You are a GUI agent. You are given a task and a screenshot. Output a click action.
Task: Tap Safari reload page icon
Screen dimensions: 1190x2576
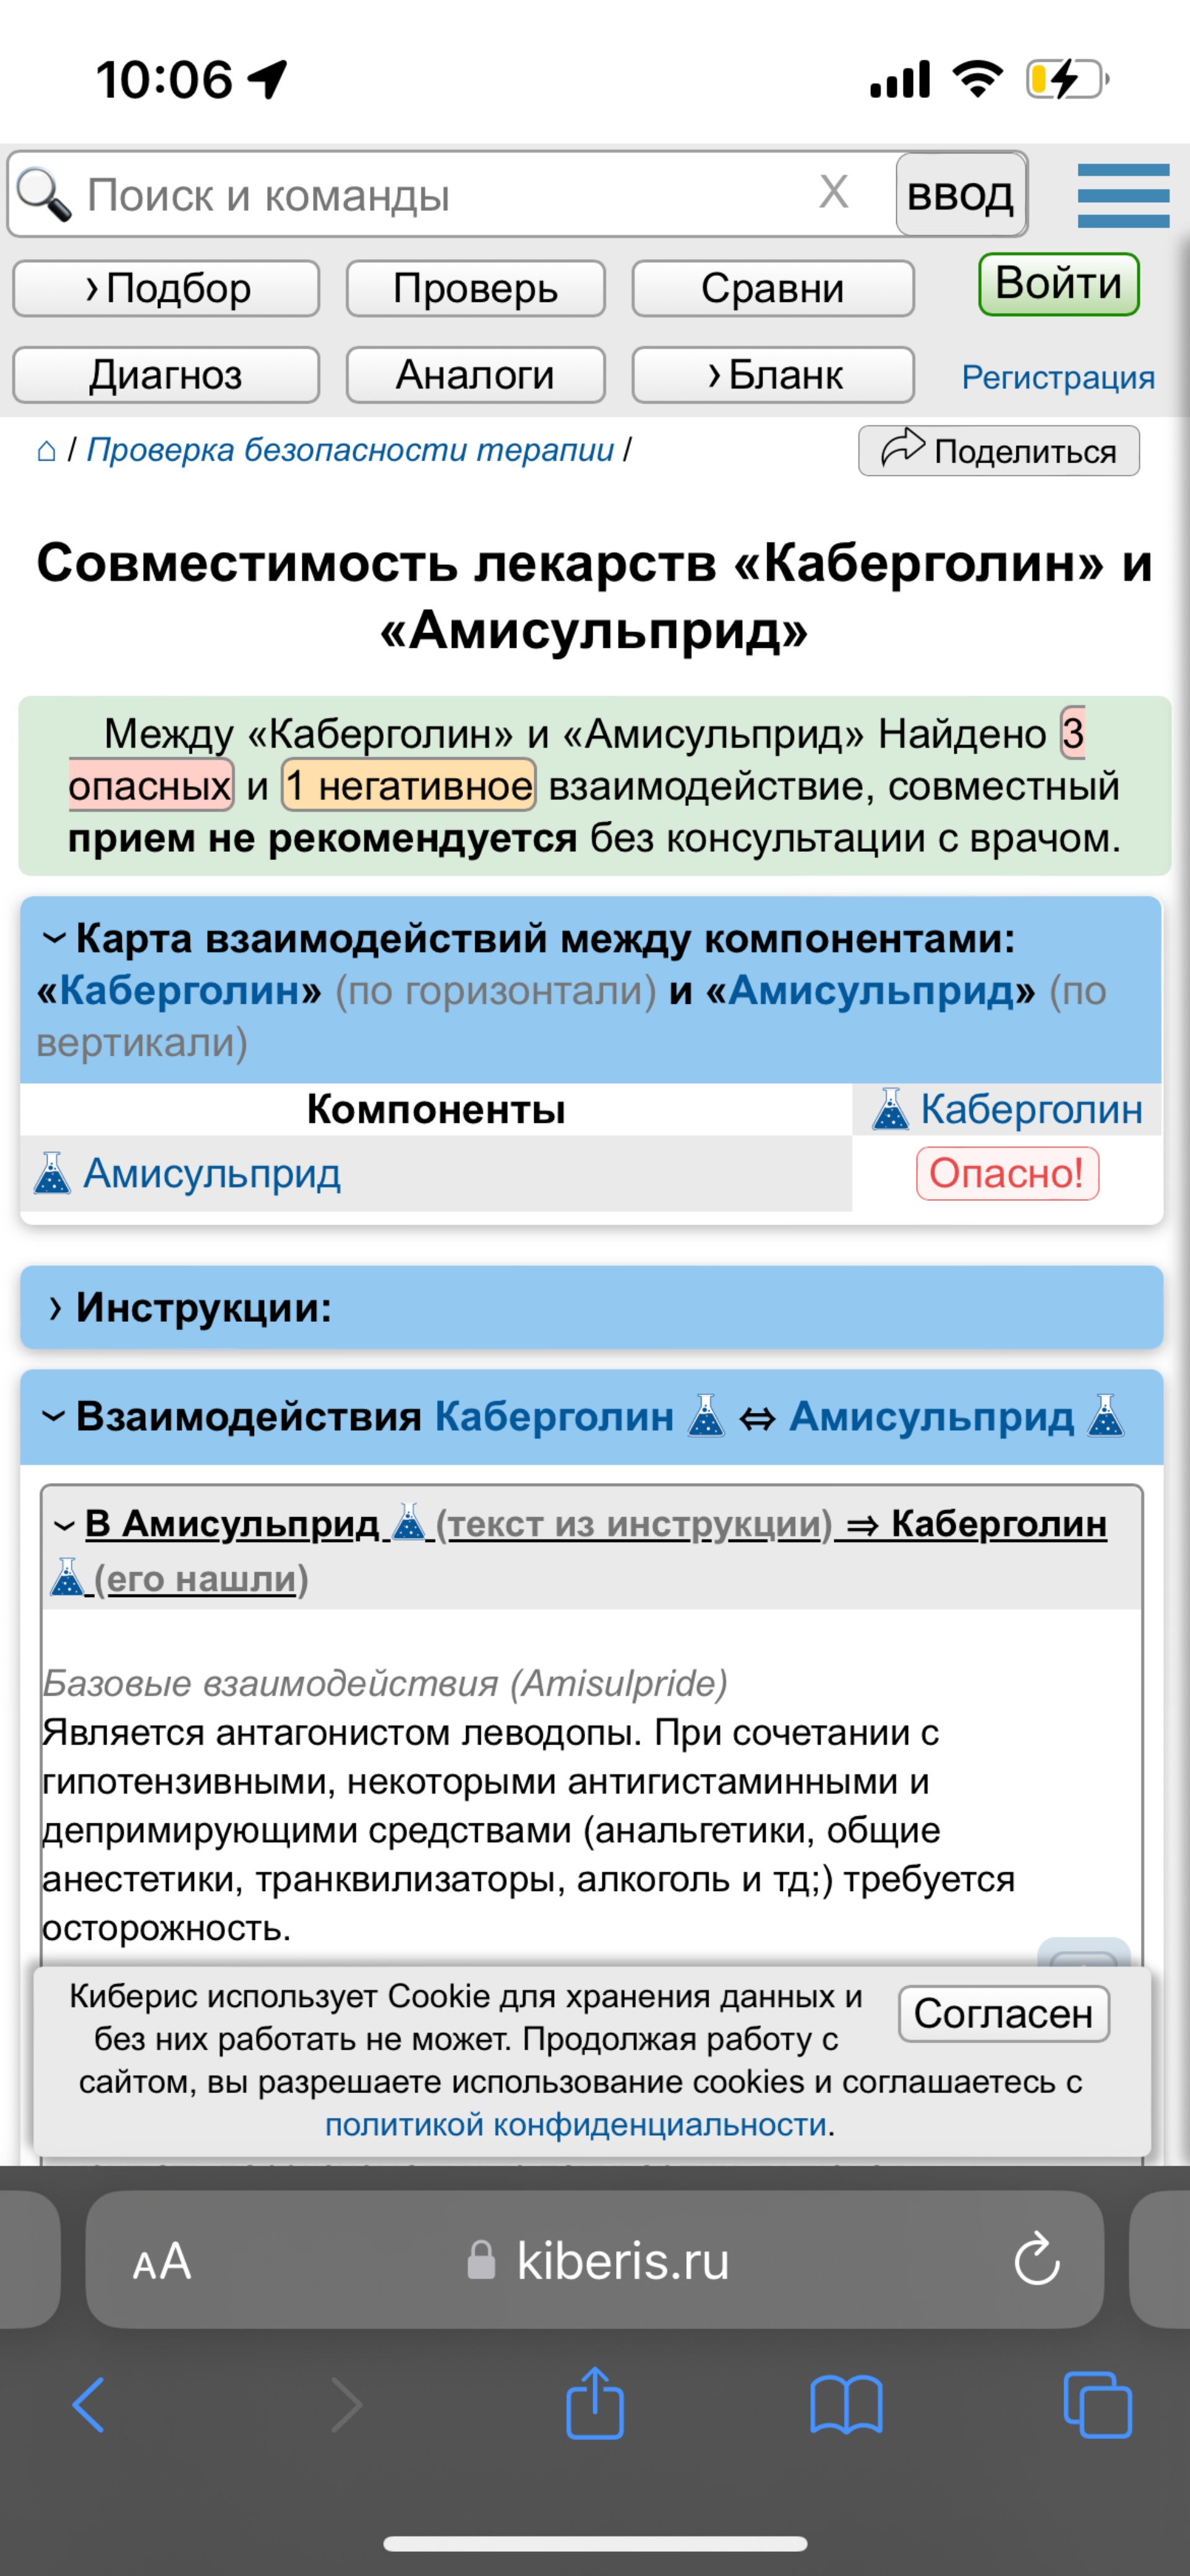pos(1037,2259)
